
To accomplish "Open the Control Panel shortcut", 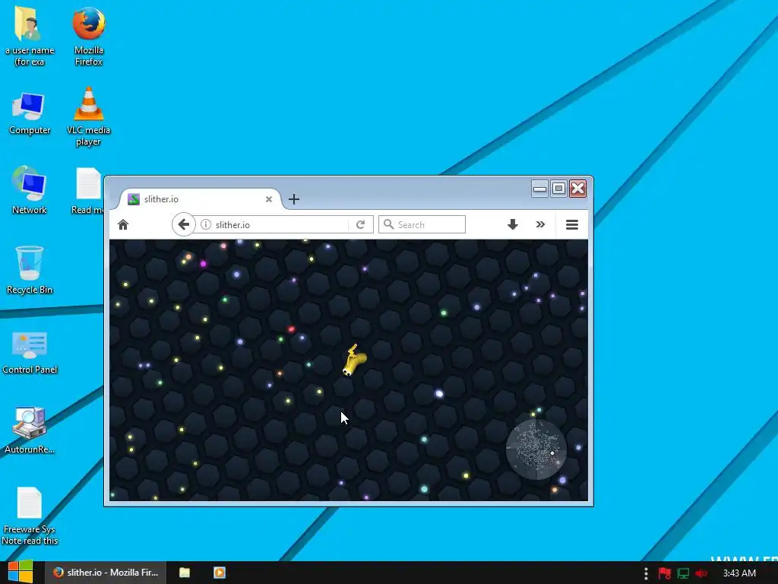I will [x=30, y=353].
